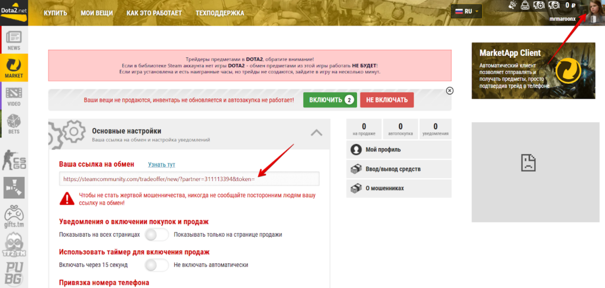Open the NEWS sidebar section
The image size is (605, 288).
14,41
